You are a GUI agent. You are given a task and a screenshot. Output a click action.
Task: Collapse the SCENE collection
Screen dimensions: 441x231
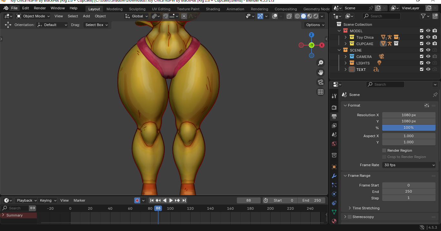click(339, 50)
